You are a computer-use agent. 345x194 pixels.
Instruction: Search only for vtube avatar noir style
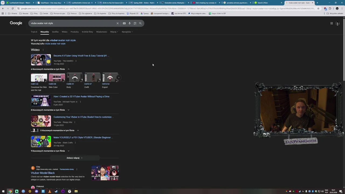[x=55, y=44]
